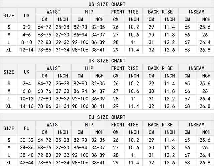Select WAIST header in the US size chart
The image size is (214, 166).
(53, 12)
